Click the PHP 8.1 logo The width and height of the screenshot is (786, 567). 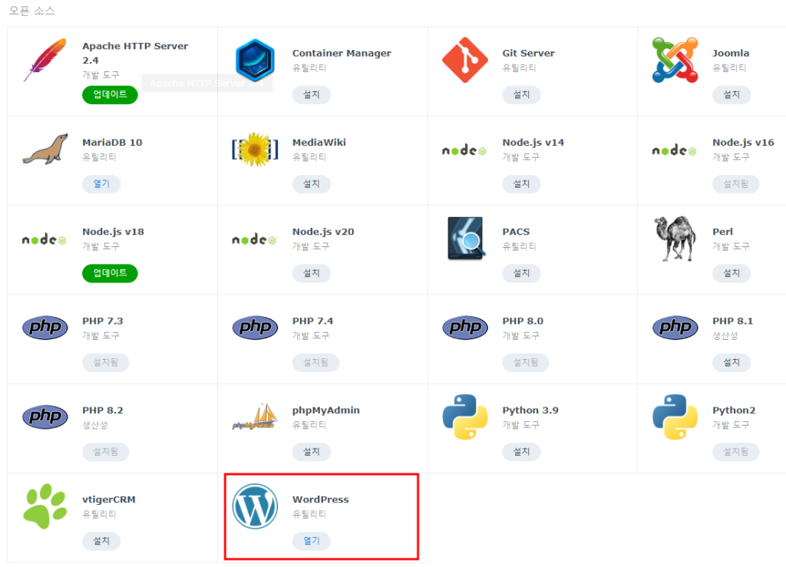[675, 328]
